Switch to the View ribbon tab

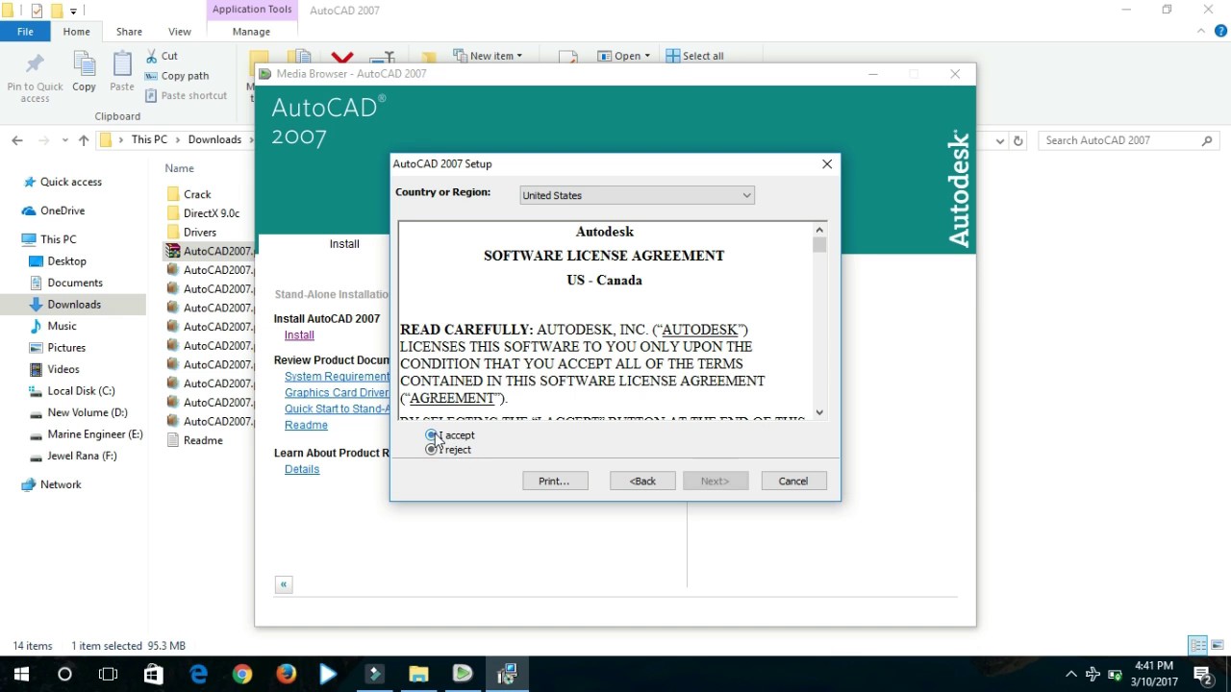pyautogui.click(x=179, y=32)
